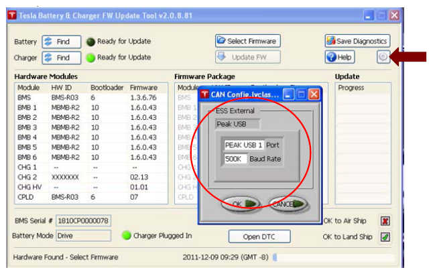Image resolution: width=433 pixels, height=274 pixels.
Task: Click the Hardware Found status text
Action: point(66,257)
